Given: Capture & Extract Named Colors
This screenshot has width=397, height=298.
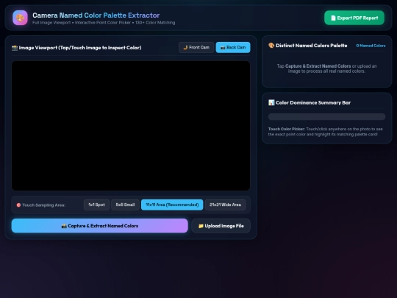Looking at the screenshot, I should [x=100, y=226].
